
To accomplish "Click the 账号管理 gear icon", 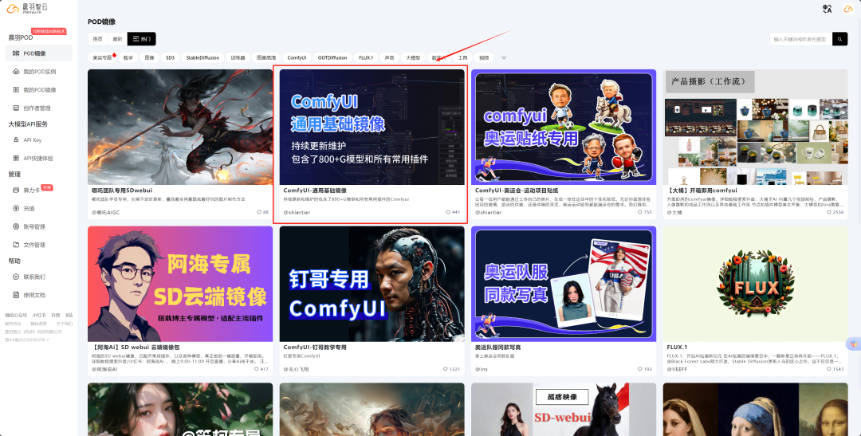I will (x=16, y=226).
